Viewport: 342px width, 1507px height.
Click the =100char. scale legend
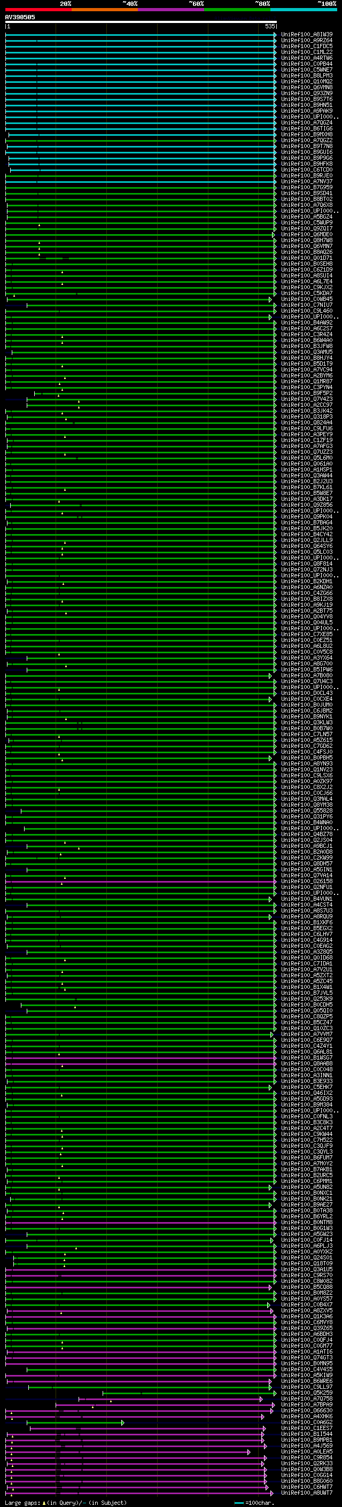[x=254, y=1502]
